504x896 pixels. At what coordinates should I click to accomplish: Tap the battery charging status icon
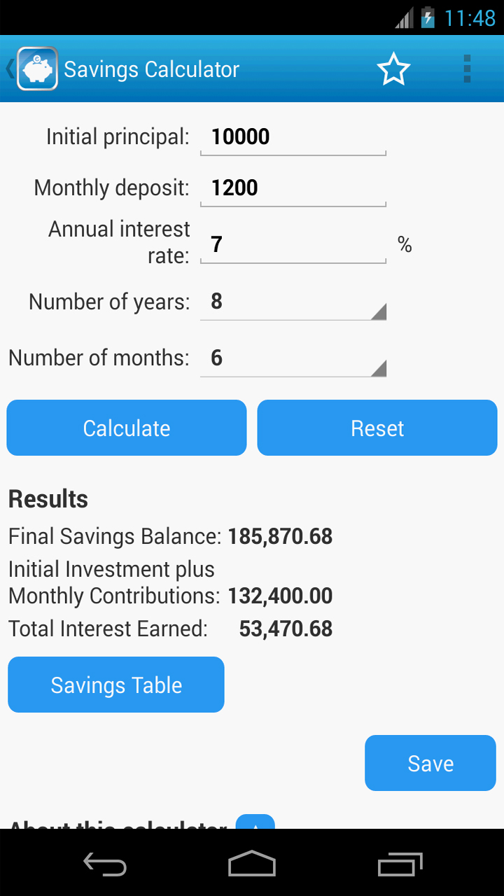428,17
